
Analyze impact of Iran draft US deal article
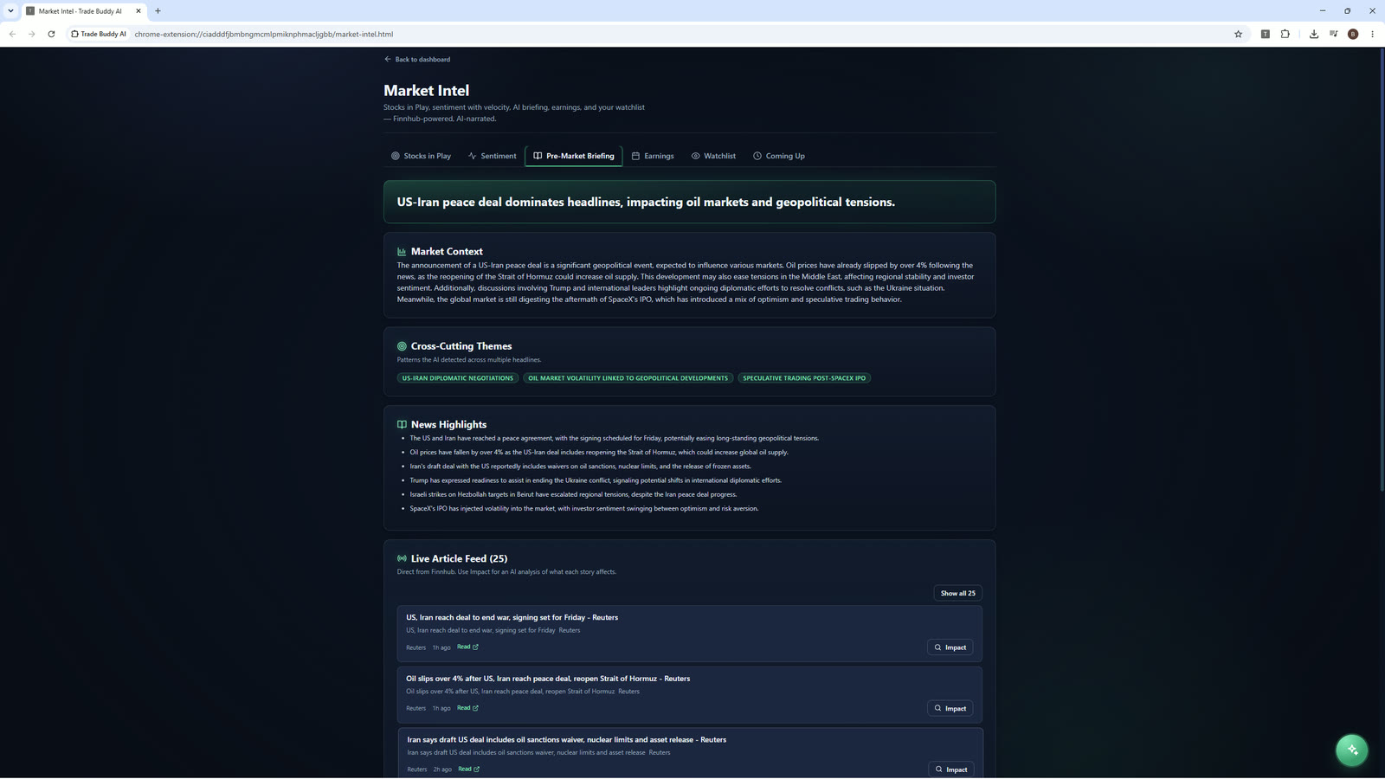coord(950,769)
